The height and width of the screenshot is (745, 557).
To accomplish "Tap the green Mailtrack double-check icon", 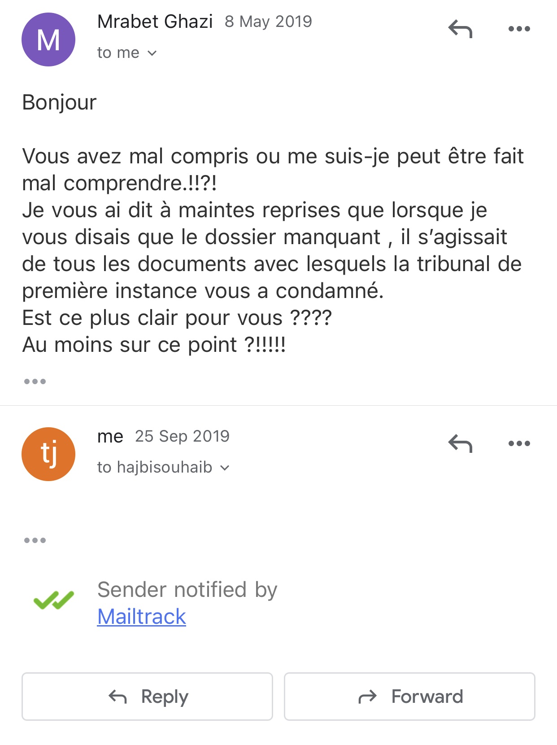I will click(54, 600).
